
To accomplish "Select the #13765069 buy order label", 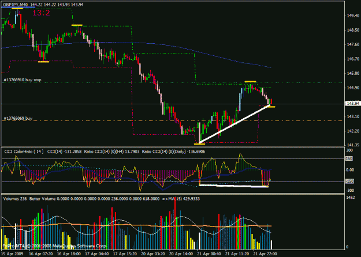I will [x=18, y=118].
